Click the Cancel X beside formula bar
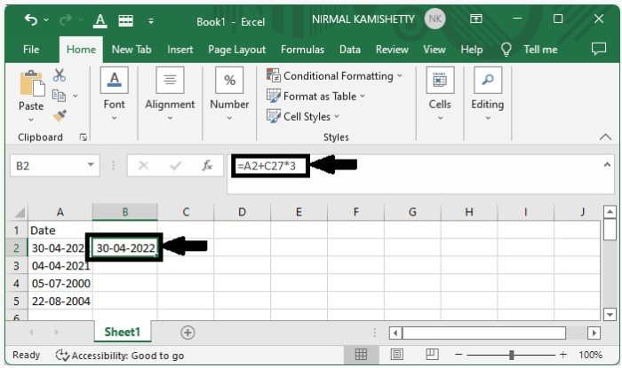 point(144,166)
